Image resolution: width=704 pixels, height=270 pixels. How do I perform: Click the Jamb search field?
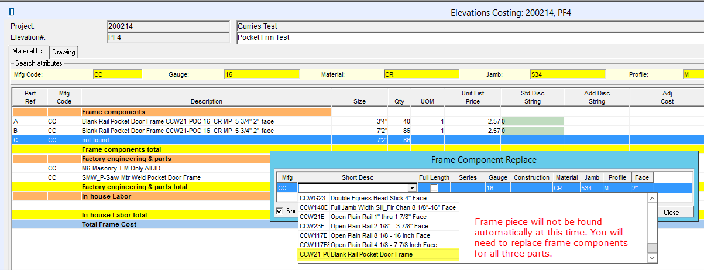click(567, 74)
